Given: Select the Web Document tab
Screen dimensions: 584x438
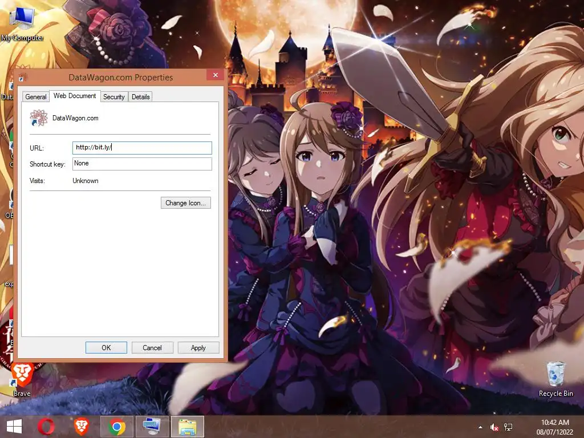Looking at the screenshot, I should pos(75,96).
